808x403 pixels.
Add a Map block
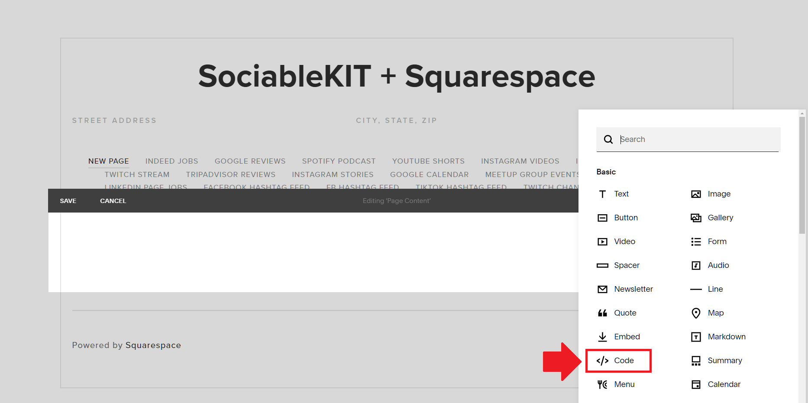716,313
